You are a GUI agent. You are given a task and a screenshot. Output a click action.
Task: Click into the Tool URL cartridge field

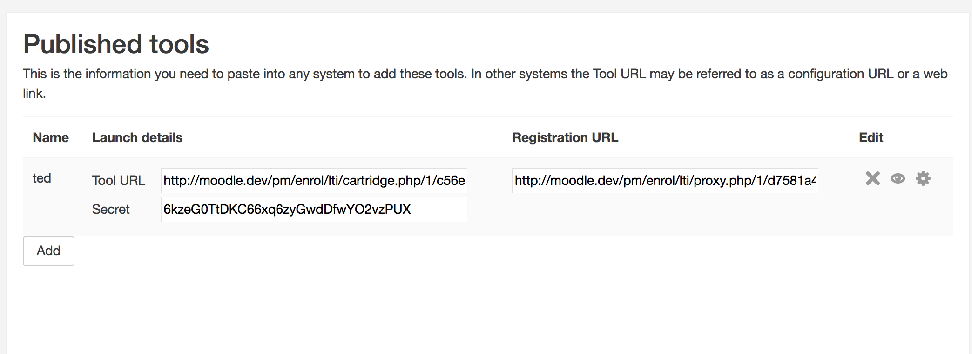(x=314, y=181)
